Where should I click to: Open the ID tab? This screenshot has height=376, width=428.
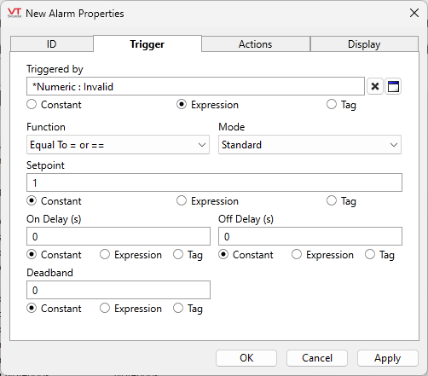(x=52, y=44)
